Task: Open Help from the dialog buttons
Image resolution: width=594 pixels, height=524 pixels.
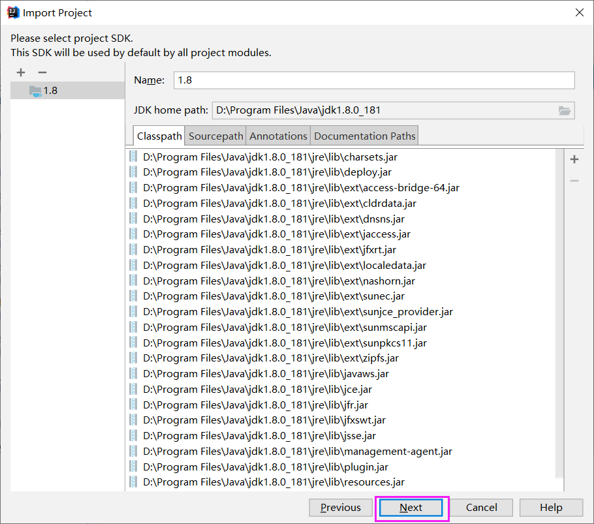Action: pyautogui.click(x=551, y=507)
